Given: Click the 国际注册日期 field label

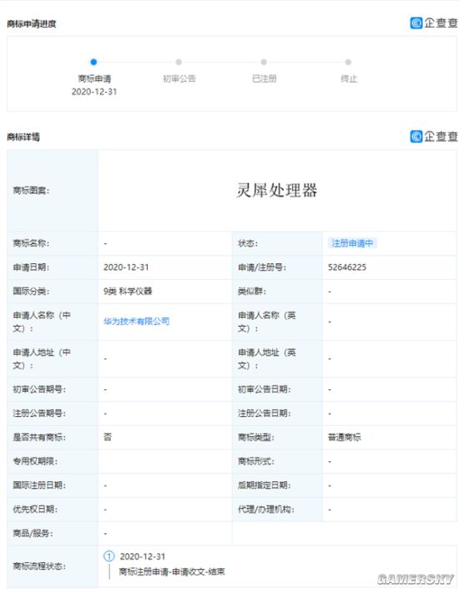Looking at the screenshot, I should pos(39,485).
